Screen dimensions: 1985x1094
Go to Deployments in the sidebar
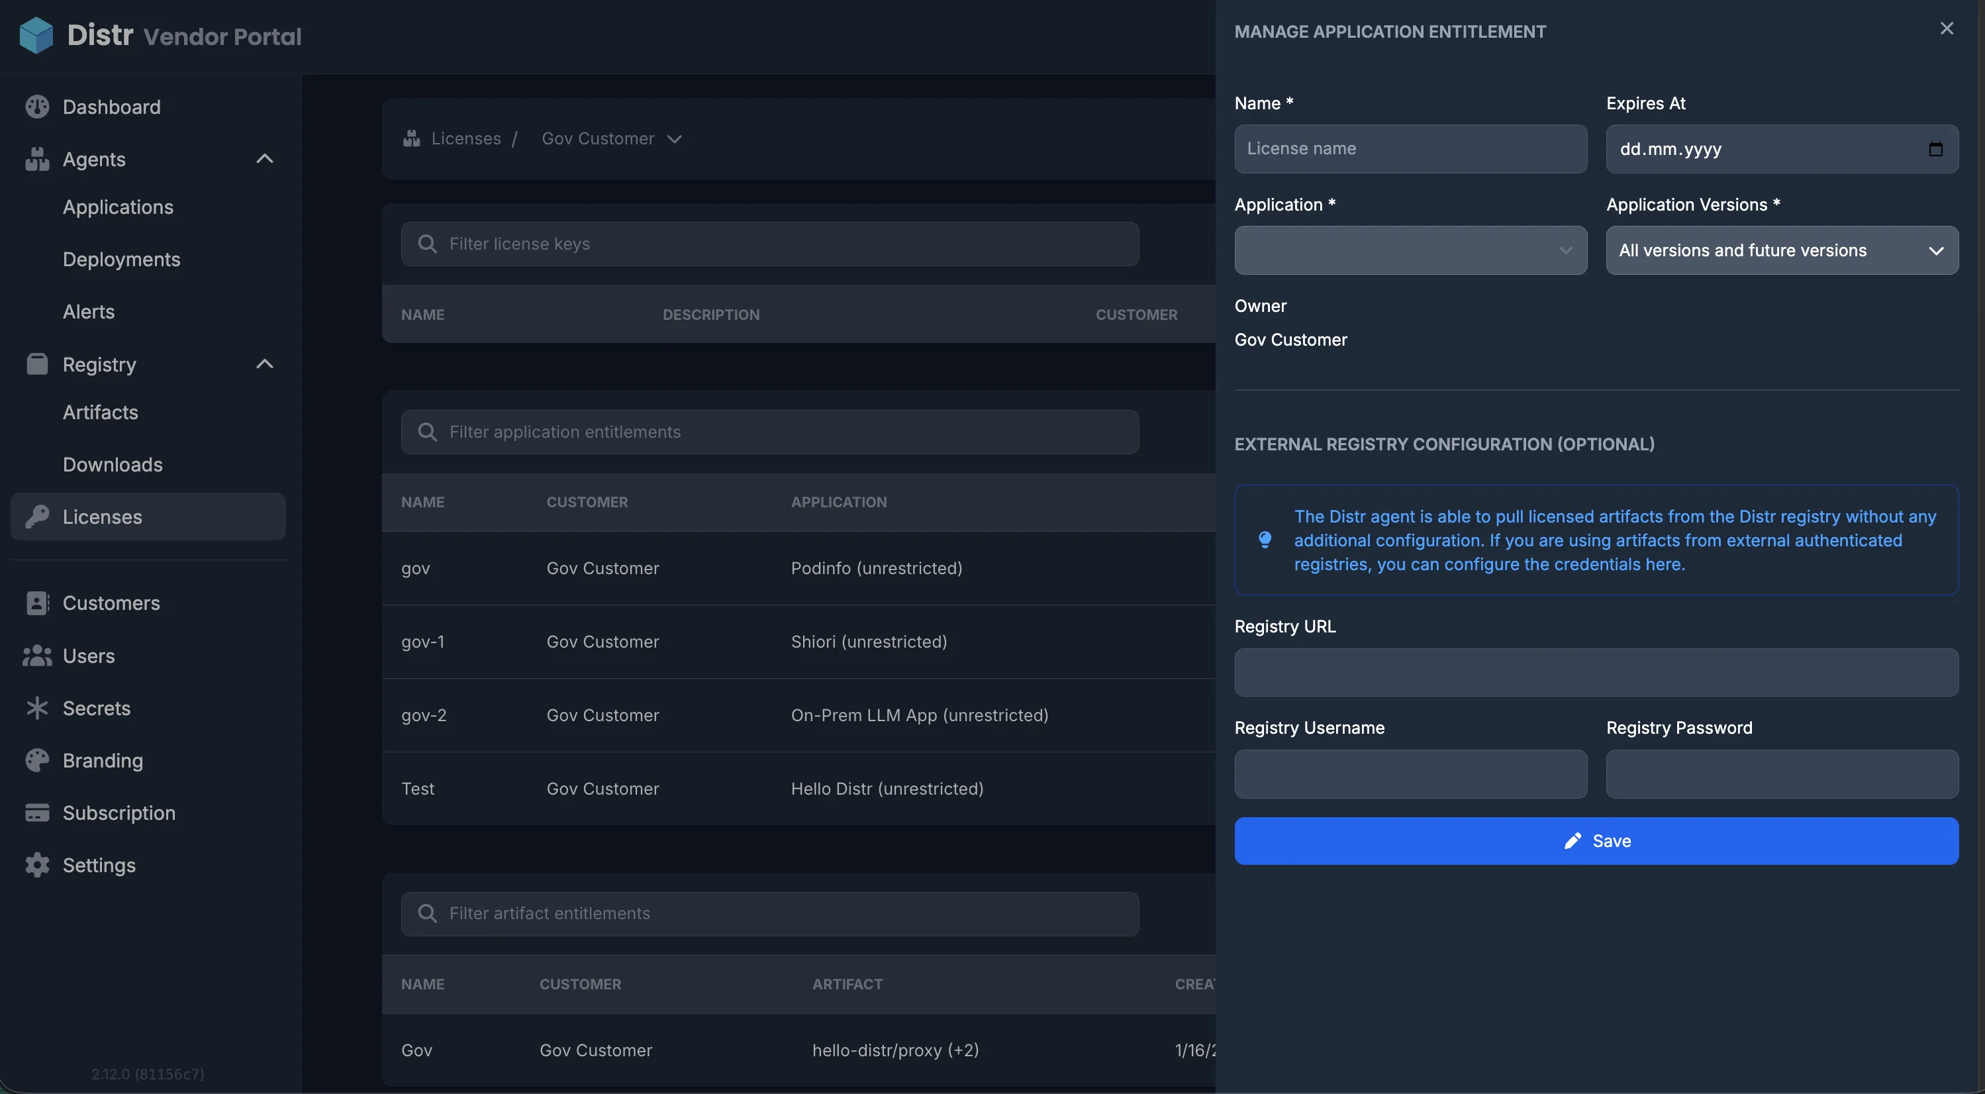pos(121,259)
